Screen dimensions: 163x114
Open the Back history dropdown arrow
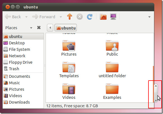(26, 17)
